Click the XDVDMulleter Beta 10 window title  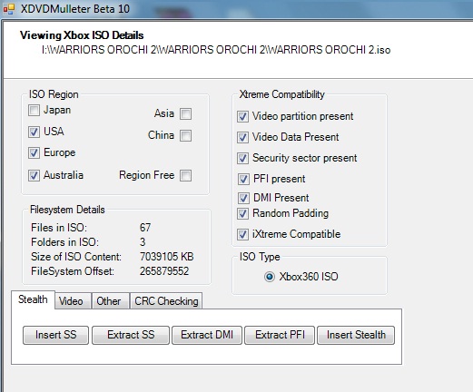click(75, 9)
